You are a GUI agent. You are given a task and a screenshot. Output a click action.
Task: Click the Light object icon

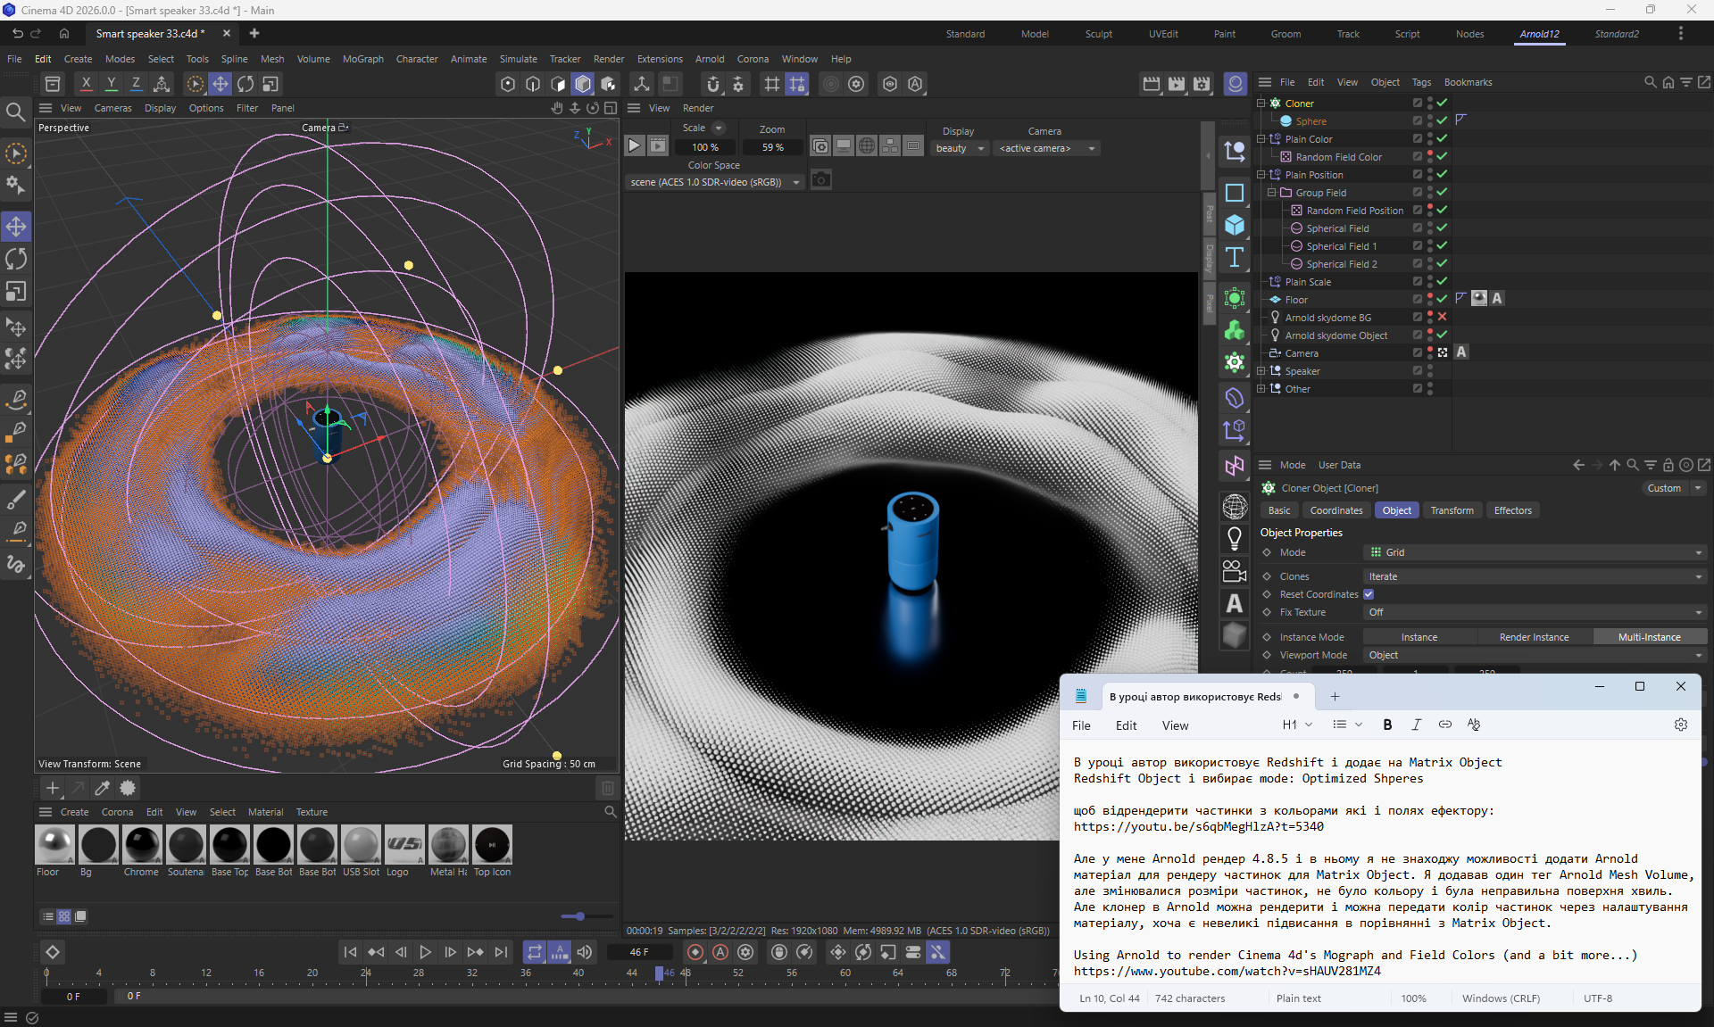click(1235, 538)
